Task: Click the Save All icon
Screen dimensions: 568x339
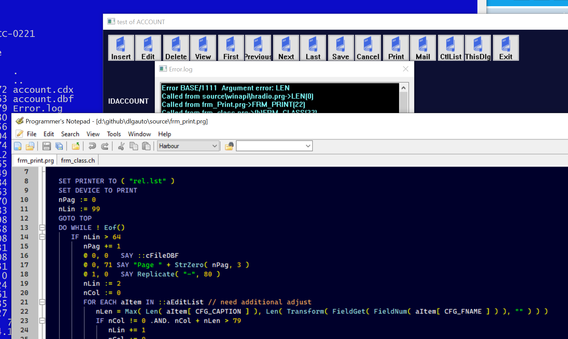Action: pyautogui.click(x=59, y=146)
